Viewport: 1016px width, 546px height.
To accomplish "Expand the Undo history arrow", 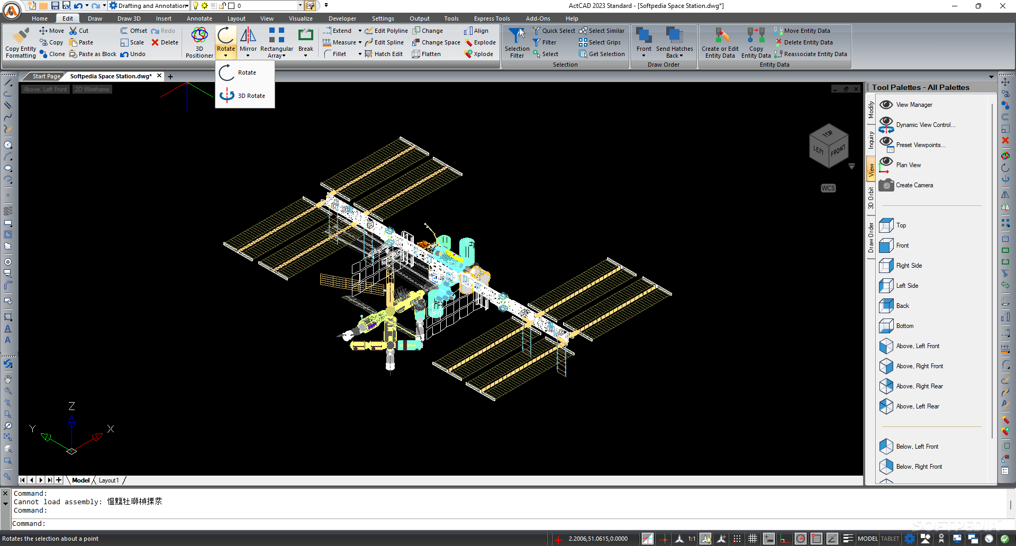I will click(87, 6).
